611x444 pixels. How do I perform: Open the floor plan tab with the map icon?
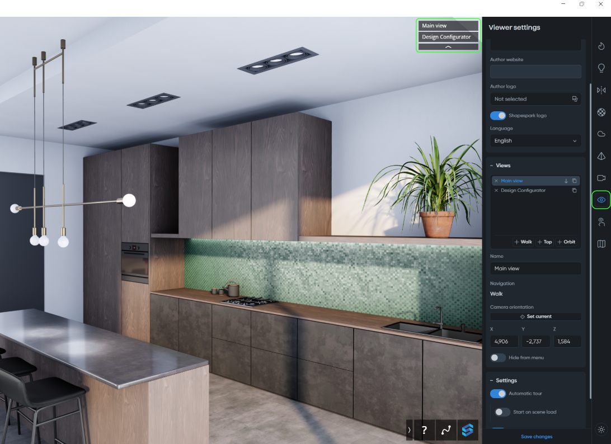(x=601, y=244)
